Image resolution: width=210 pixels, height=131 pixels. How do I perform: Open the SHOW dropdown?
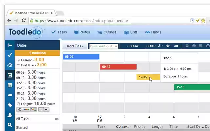(x=133, y=46)
